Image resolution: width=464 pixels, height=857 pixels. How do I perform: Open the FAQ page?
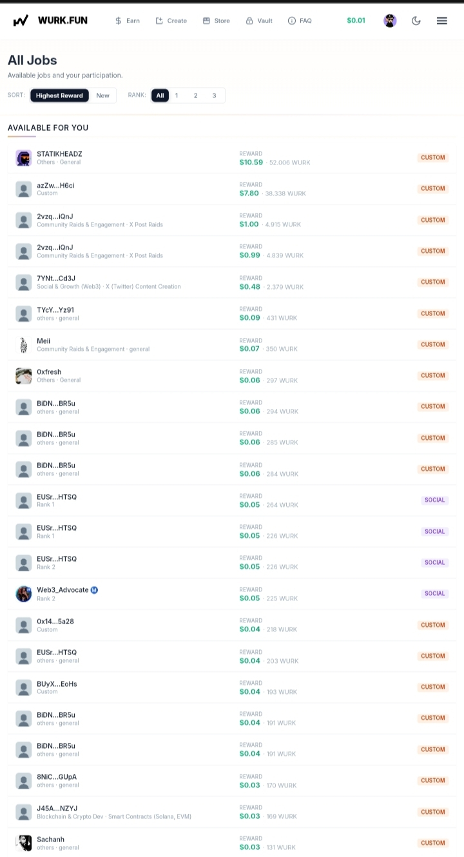coord(300,21)
